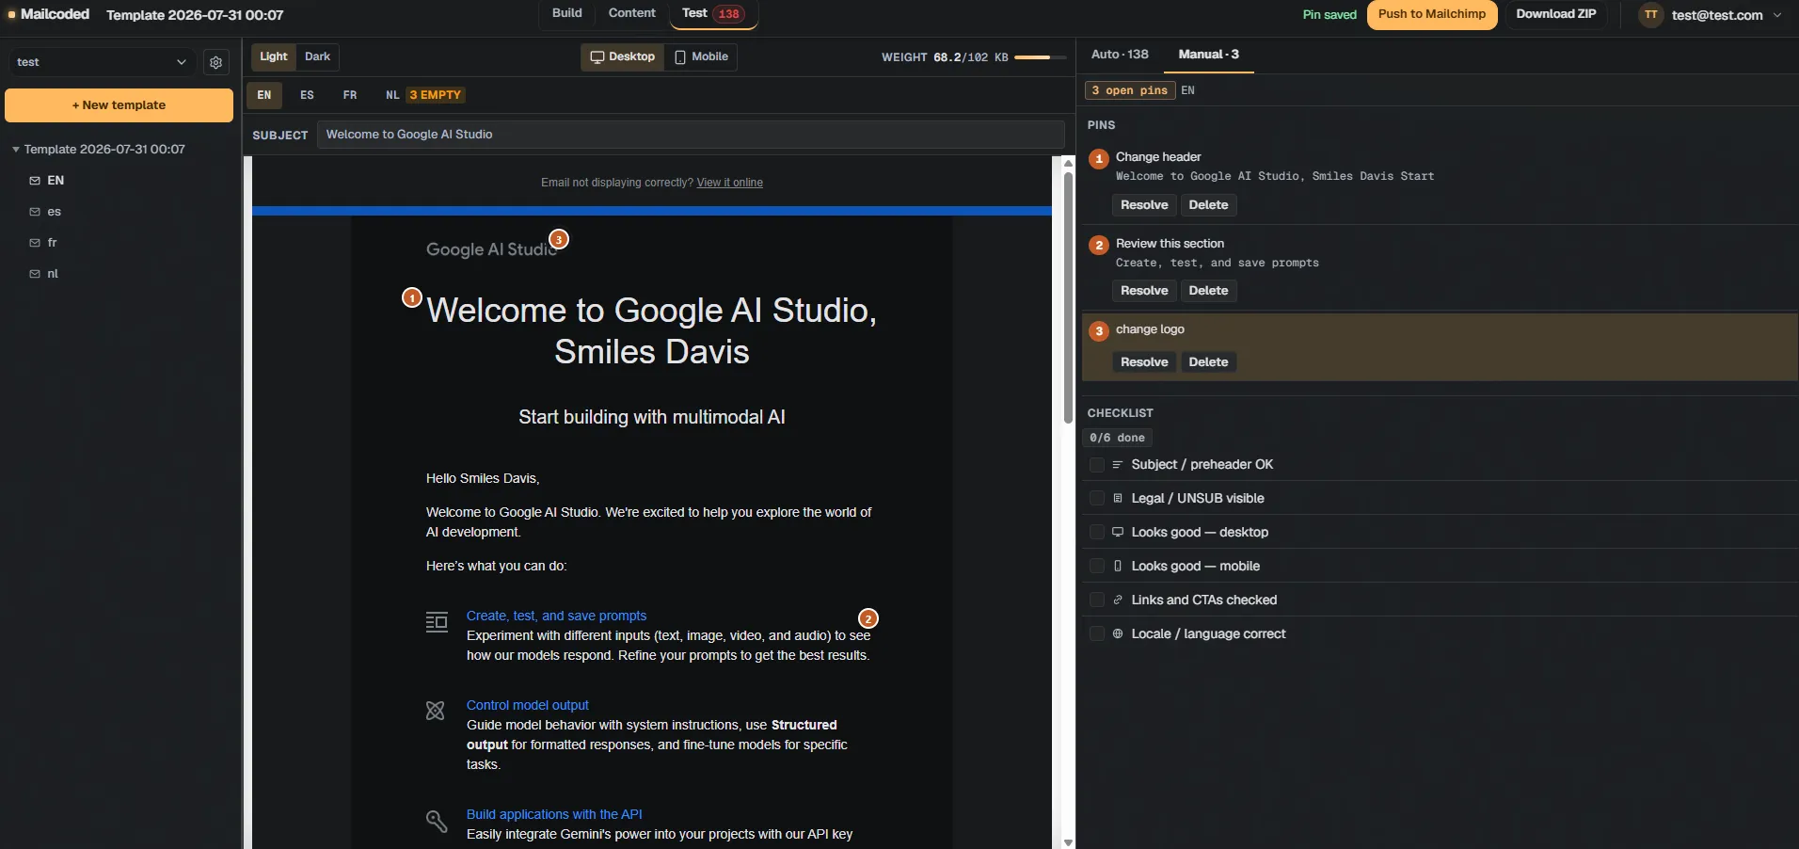Switch to Dark theme preview

click(317, 56)
